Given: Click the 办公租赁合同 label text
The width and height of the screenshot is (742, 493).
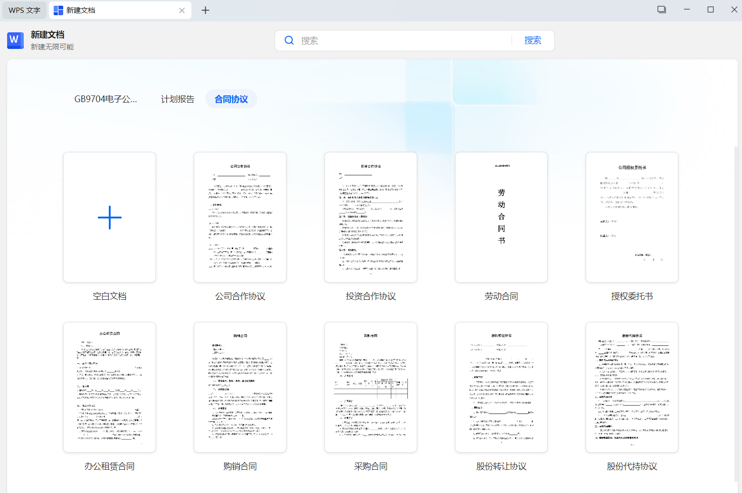Looking at the screenshot, I should [x=110, y=466].
